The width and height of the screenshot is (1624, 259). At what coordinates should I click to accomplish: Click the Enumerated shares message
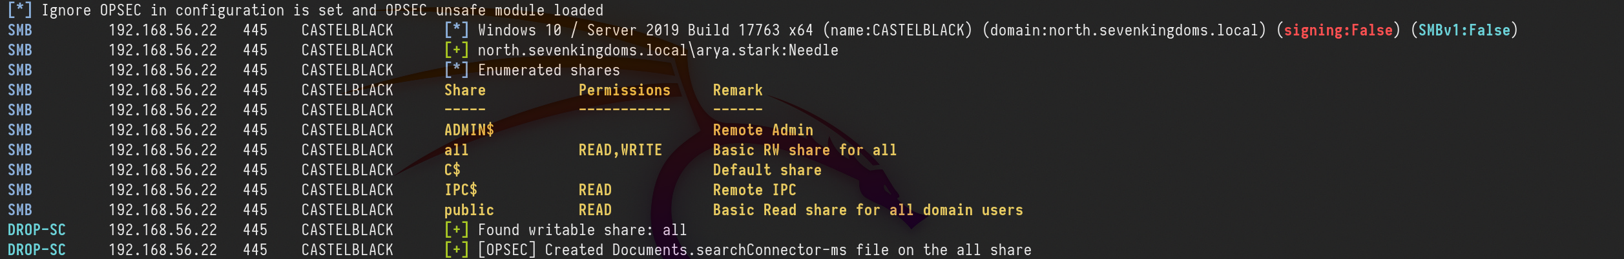548,70
